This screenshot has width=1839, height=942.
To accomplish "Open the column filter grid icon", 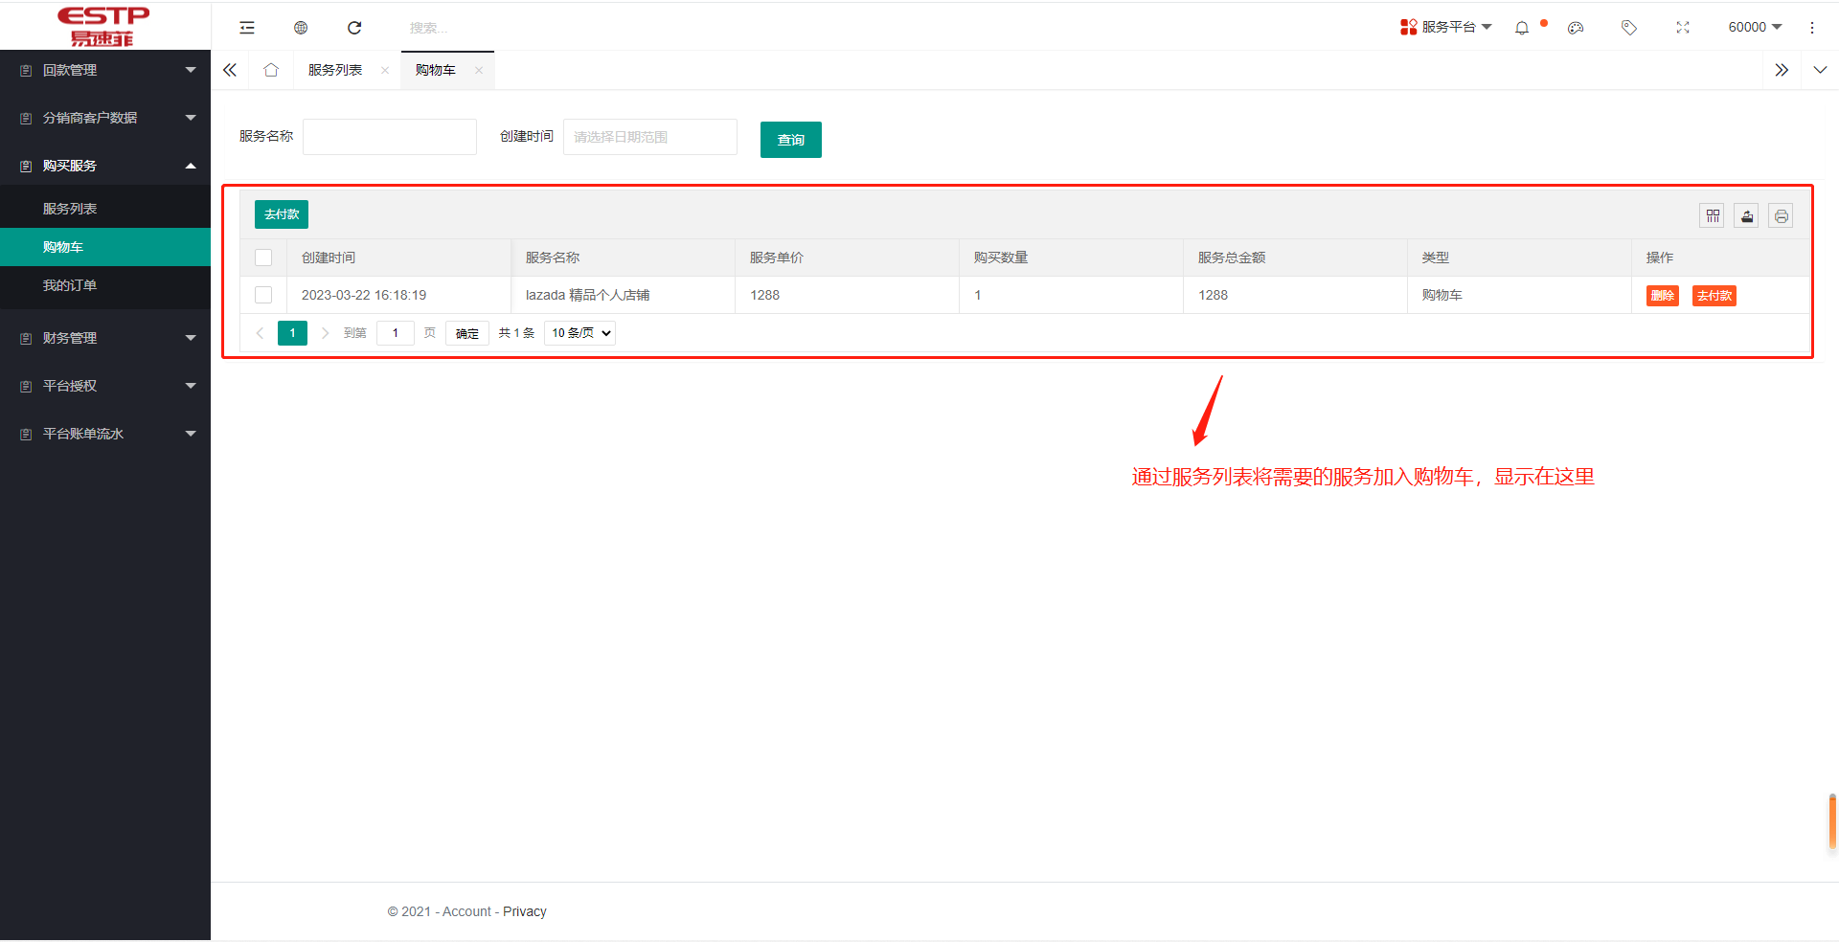I will (1713, 216).
